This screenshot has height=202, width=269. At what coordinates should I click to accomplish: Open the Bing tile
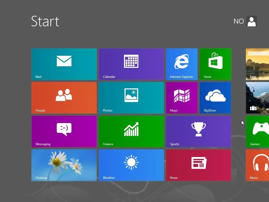pos(257,64)
